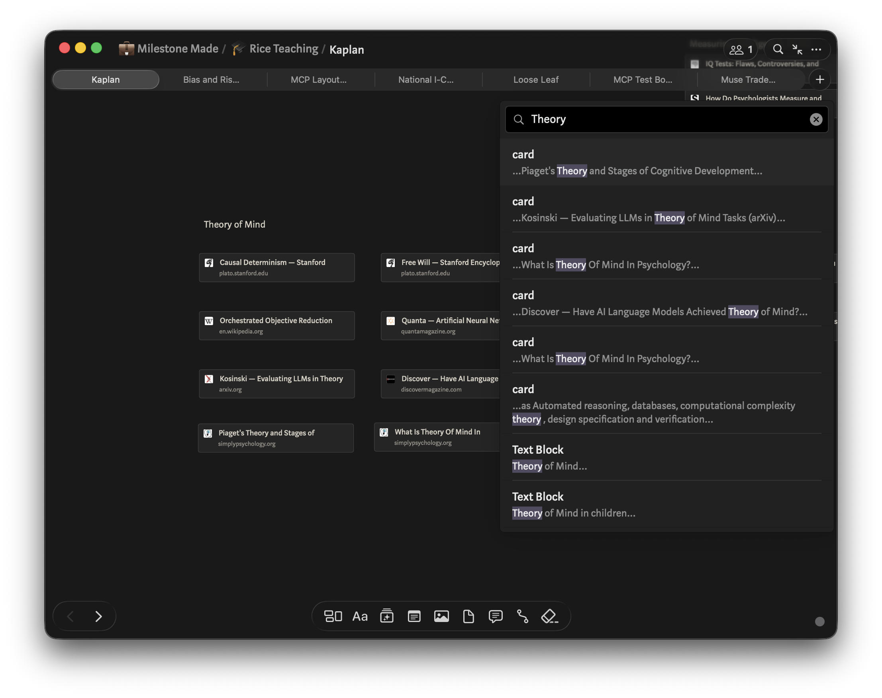Open Automated reasoning complexity theory result
The height and width of the screenshot is (698, 882).
666,404
